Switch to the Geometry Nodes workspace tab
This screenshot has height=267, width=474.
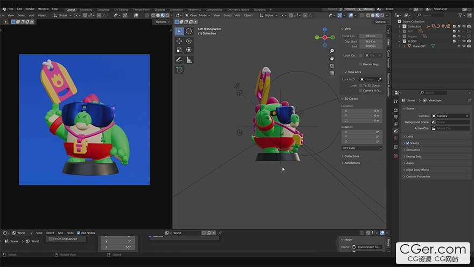[238, 10]
